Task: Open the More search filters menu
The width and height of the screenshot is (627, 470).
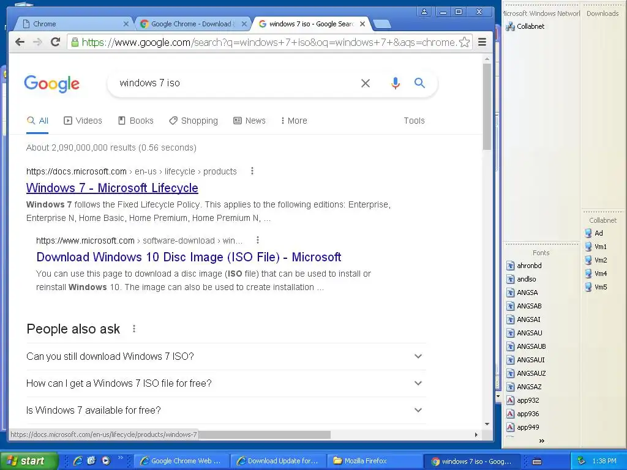Action: pyautogui.click(x=294, y=121)
